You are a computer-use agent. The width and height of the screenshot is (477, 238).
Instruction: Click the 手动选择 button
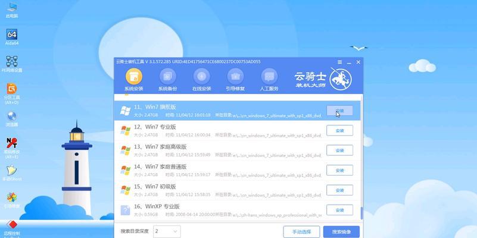click(x=301, y=232)
